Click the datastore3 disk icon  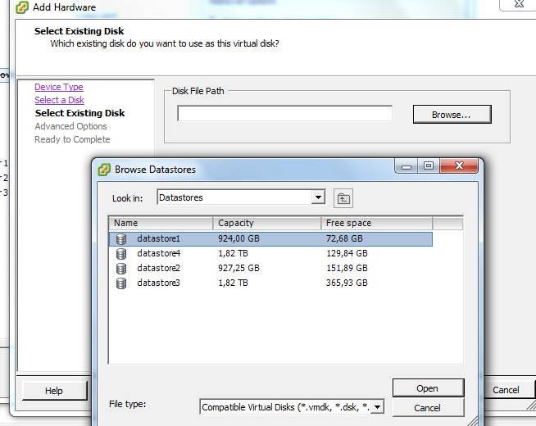[121, 283]
